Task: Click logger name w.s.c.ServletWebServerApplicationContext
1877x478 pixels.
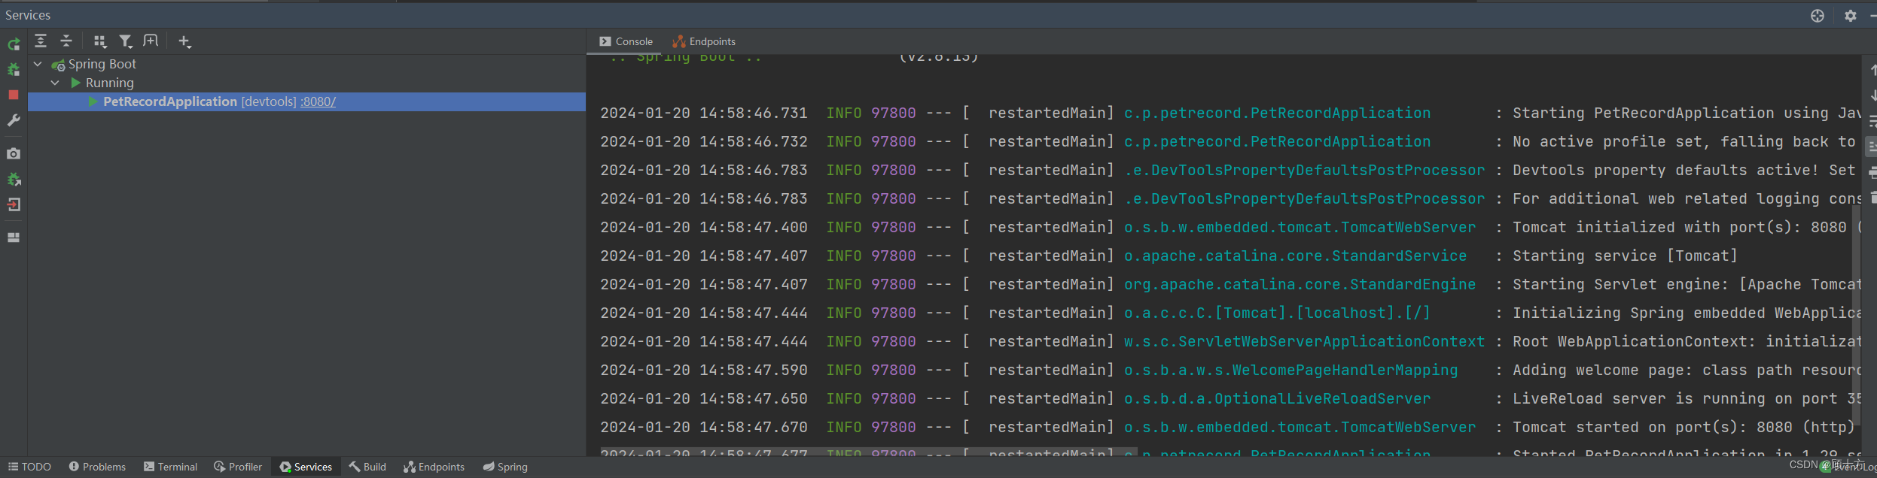Action: coord(1304,342)
